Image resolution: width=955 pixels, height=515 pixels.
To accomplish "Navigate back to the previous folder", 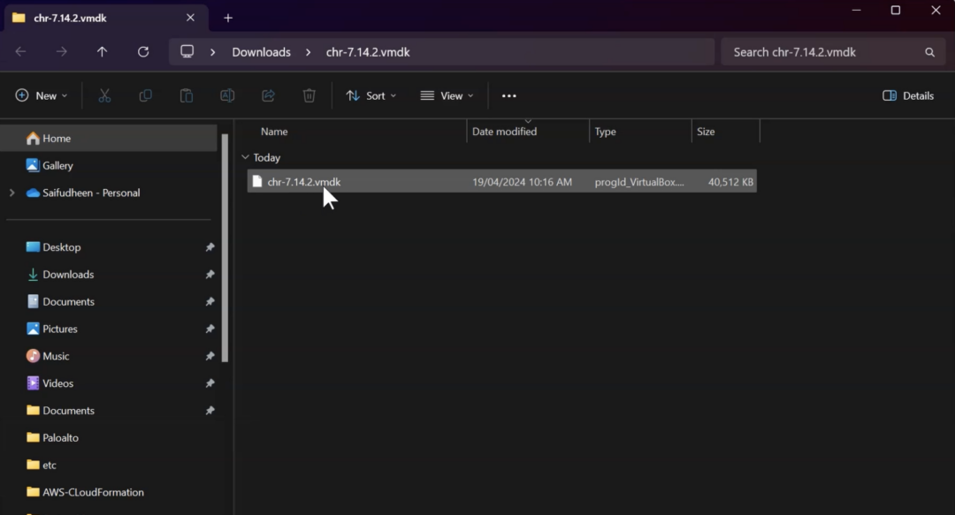I will tap(20, 51).
